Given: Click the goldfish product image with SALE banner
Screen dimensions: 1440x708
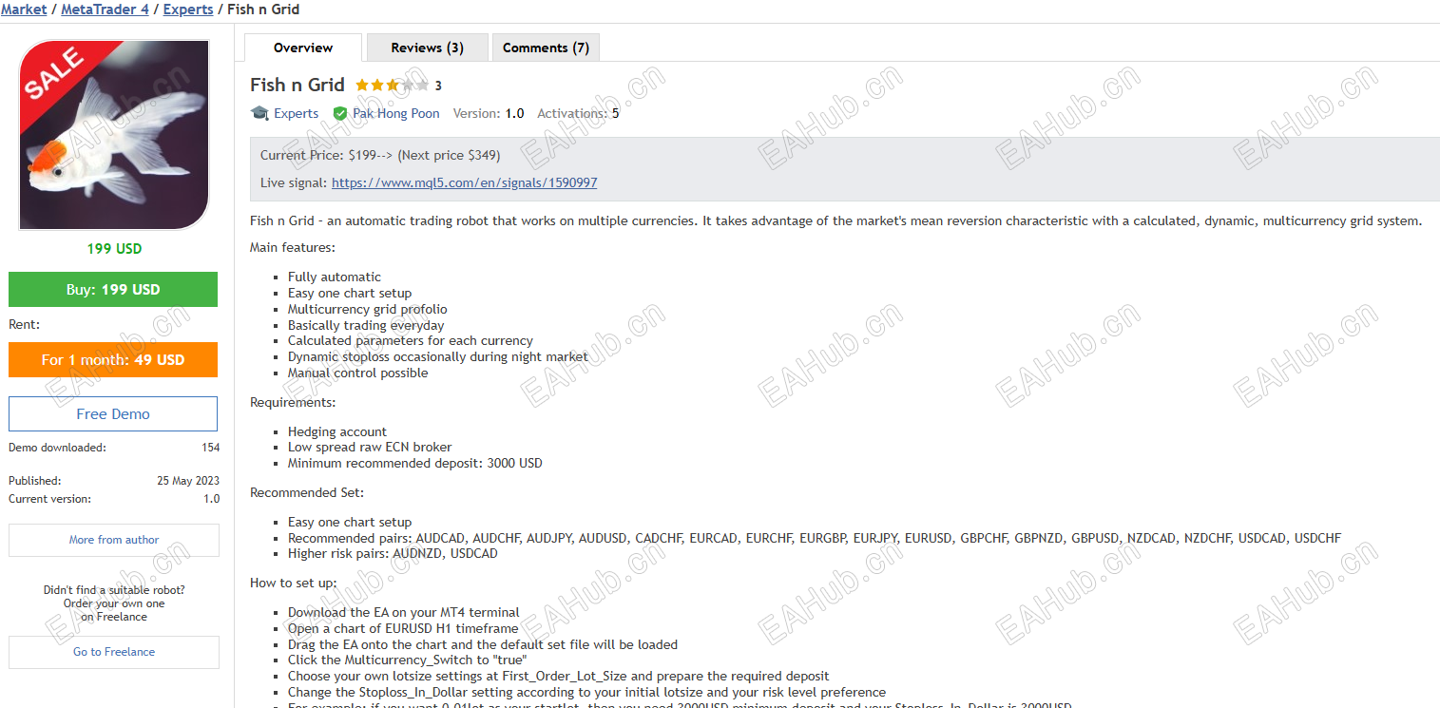Looking at the screenshot, I should [x=113, y=134].
